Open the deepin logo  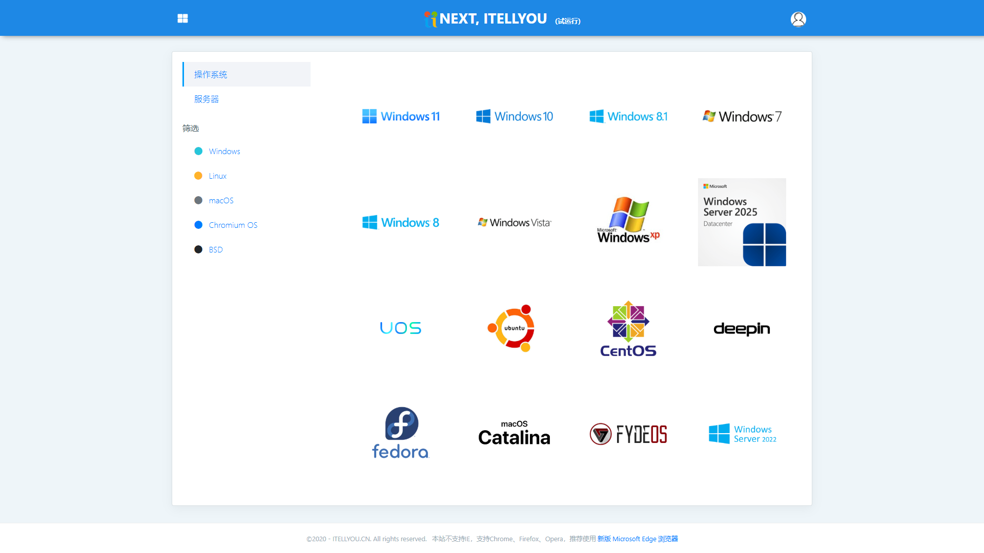click(x=742, y=328)
